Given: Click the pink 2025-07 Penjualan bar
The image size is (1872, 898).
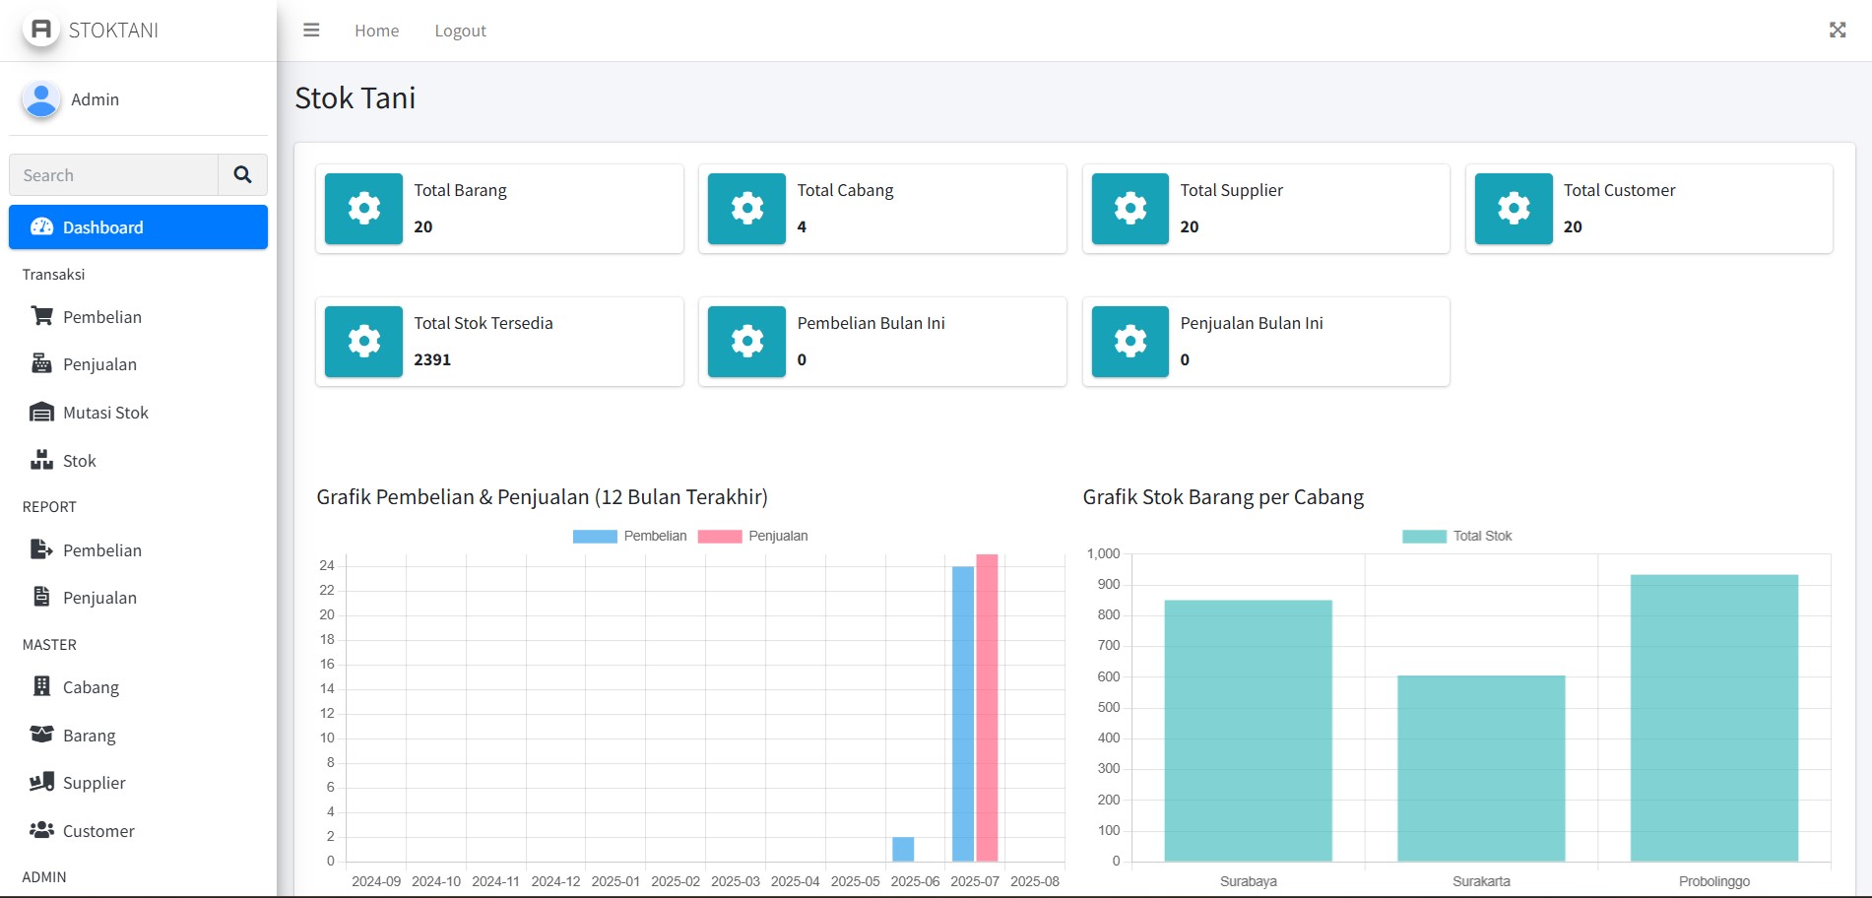Looking at the screenshot, I should 987,709.
